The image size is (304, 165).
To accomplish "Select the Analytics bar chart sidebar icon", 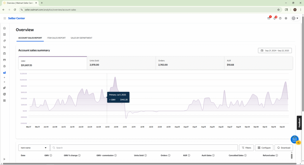I will (4, 72).
